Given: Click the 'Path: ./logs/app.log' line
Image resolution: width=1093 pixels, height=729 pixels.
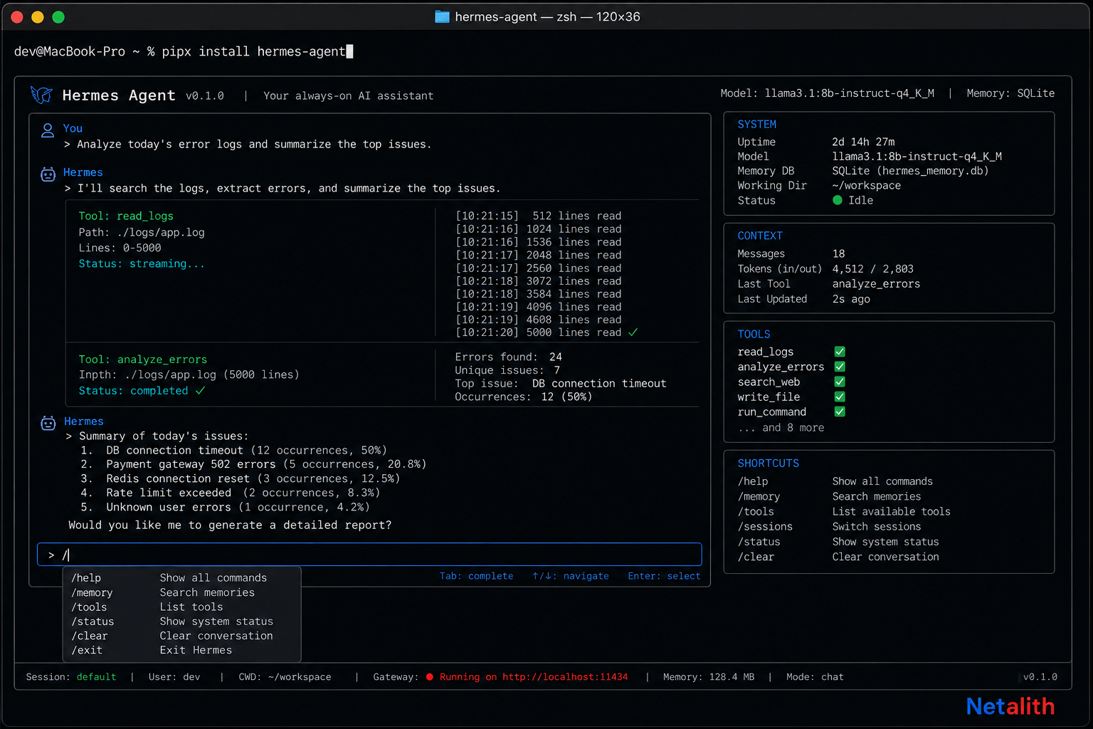Looking at the screenshot, I should [142, 232].
